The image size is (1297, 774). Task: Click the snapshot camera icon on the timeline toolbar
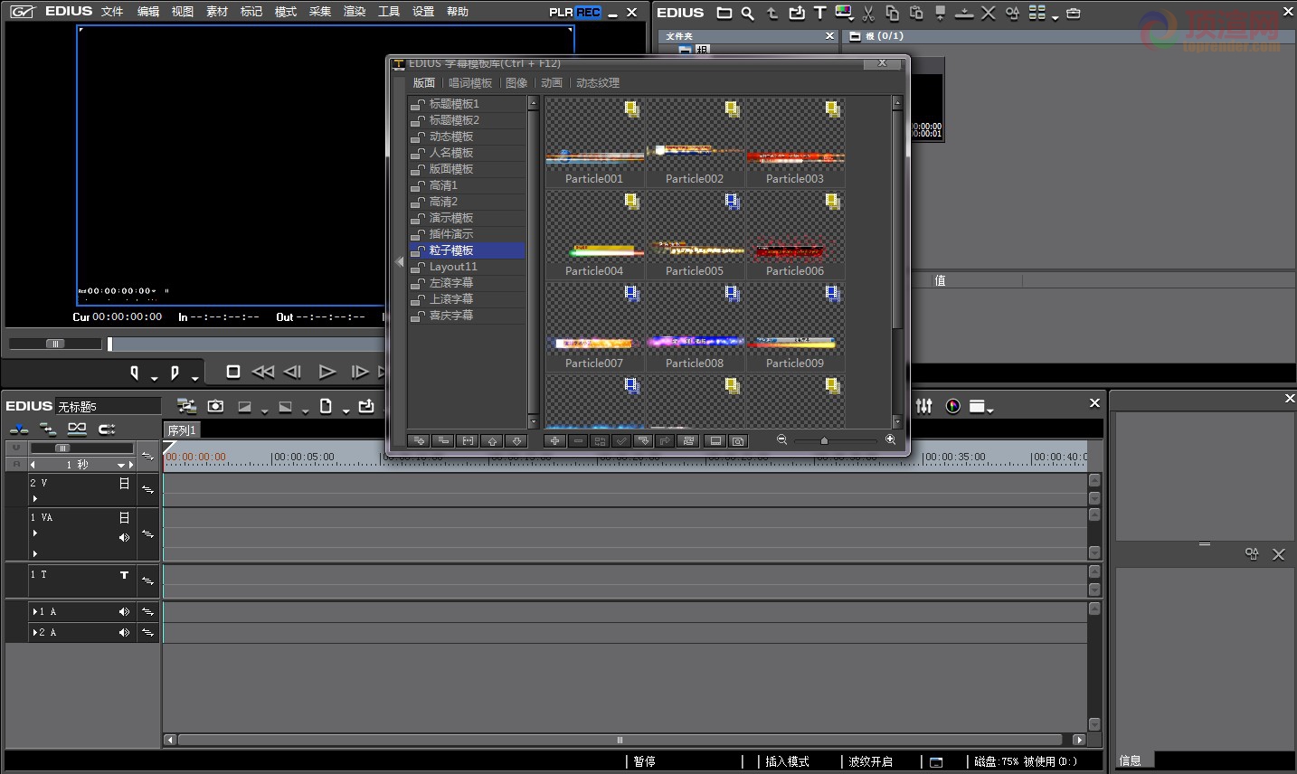pyautogui.click(x=215, y=406)
